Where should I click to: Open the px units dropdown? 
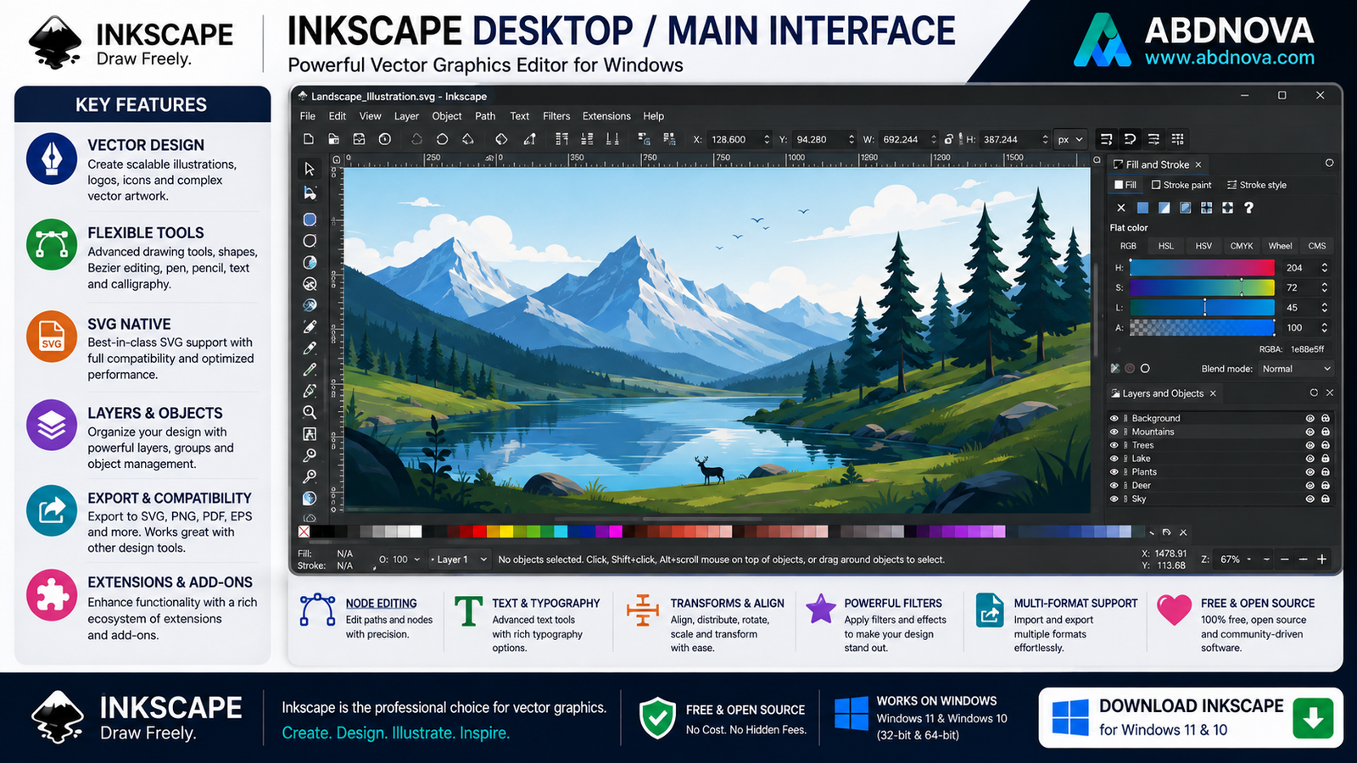tap(1070, 140)
